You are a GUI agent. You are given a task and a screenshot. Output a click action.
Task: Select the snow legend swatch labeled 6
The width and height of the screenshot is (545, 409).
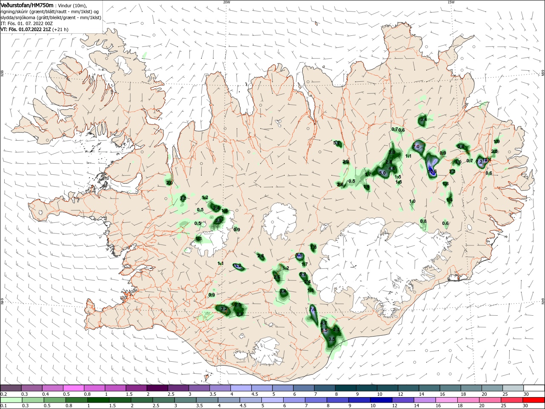pyautogui.click(x=304, y=388)
